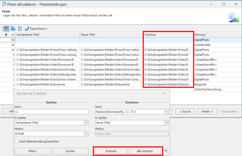This screenshot has height=156, width=242.
Task: Open the search magnifier tool
Action: click(19, 29)
